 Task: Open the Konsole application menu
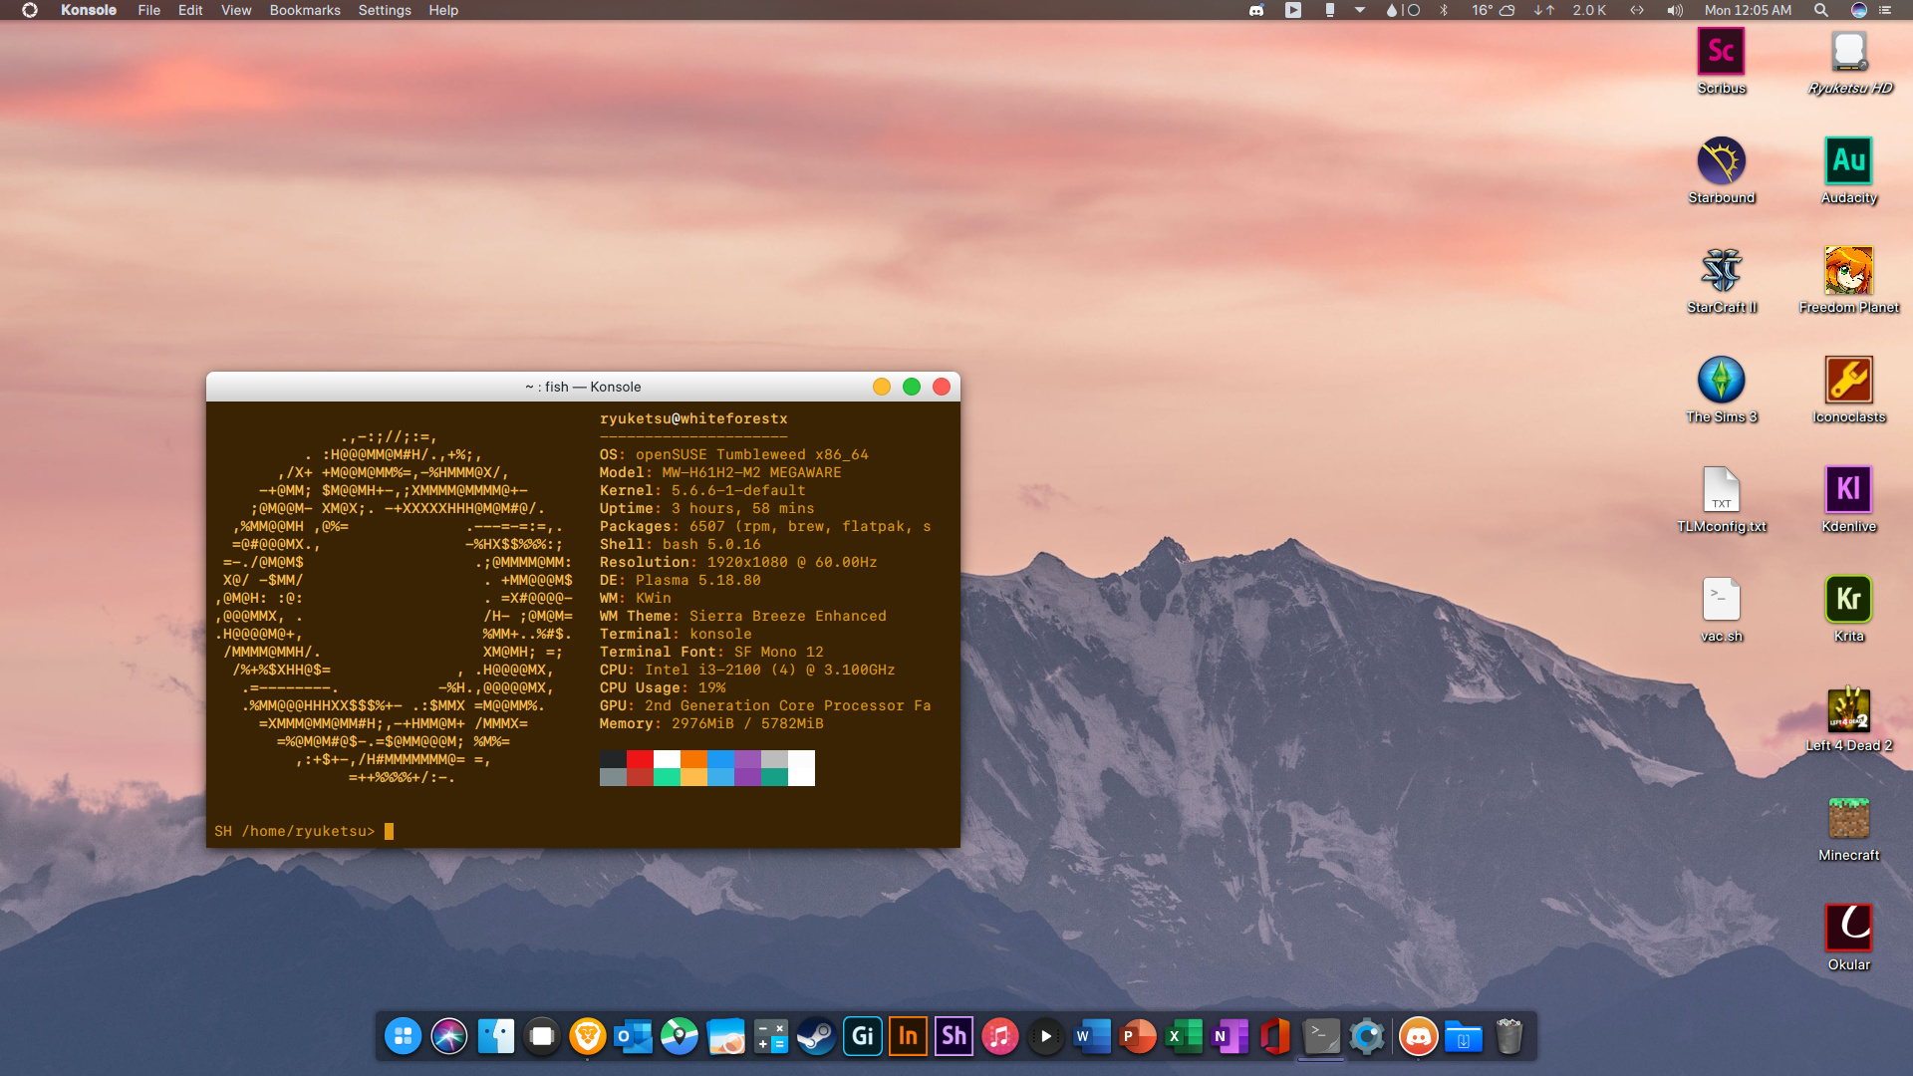click(x=89, y=10)
